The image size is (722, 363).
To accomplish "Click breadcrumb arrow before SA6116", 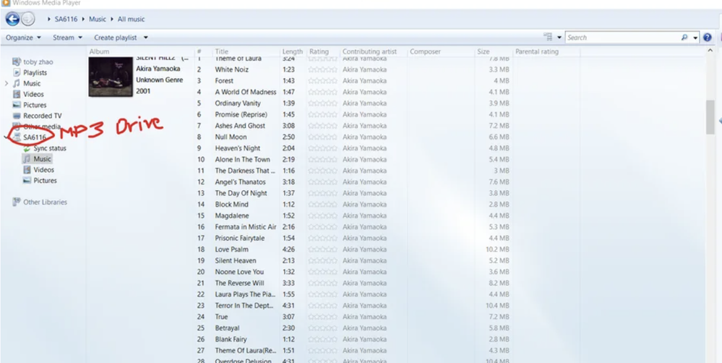I will tap(49, 20).
